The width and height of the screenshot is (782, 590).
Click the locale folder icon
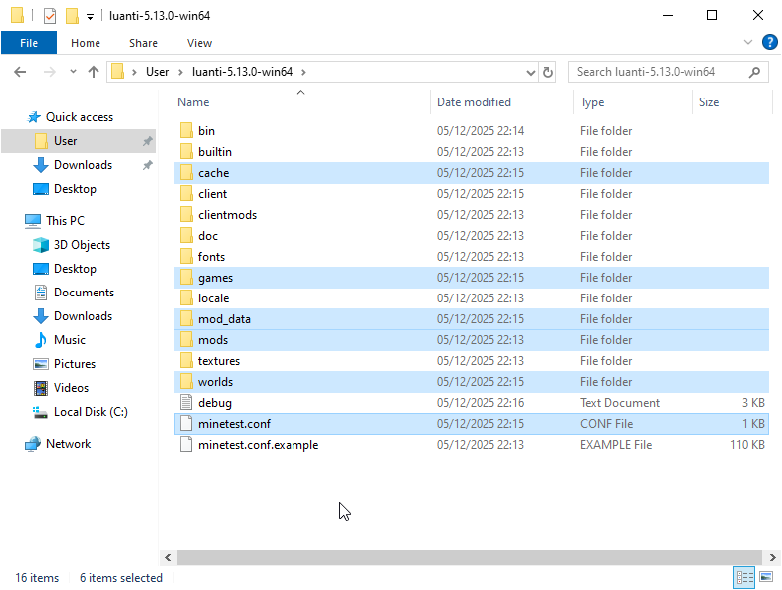click(x=186, y=298)
